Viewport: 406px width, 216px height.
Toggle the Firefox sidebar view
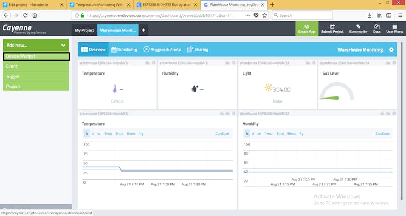pyautogui.click(x=388, y=15)
